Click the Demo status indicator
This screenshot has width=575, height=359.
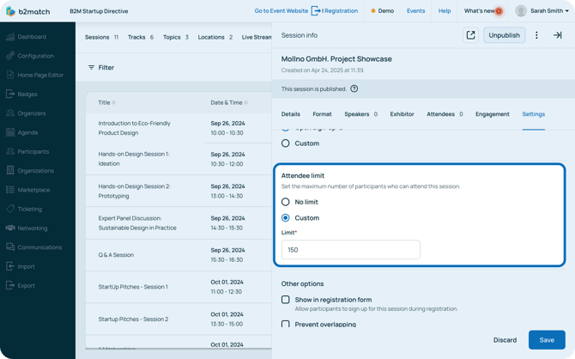pyautogui.click(x=382, y=11)
